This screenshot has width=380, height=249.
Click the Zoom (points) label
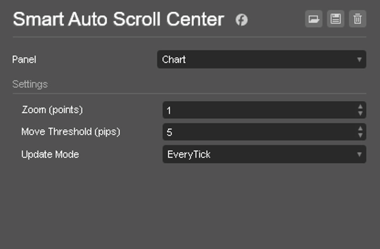53,110
